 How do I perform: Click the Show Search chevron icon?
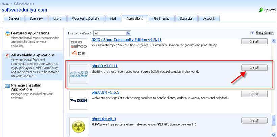click(x=252, y=33)
